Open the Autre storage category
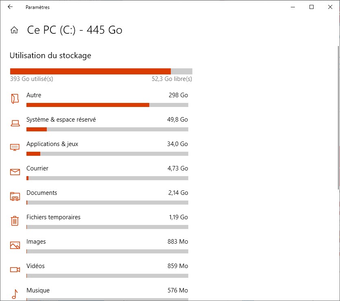340x301 pixels. pos(34,95)
